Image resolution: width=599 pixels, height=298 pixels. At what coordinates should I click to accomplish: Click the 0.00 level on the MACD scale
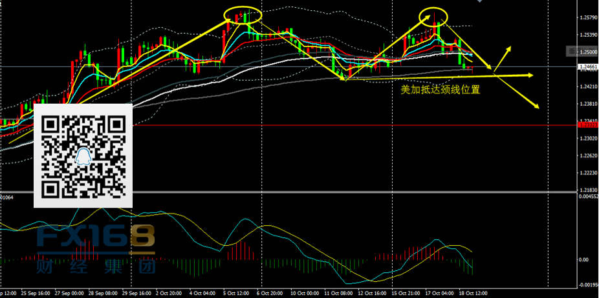583,259
